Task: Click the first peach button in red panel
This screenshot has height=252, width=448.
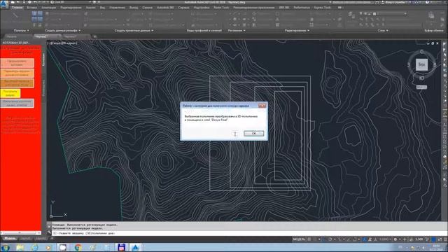Action: coord(17,63)
